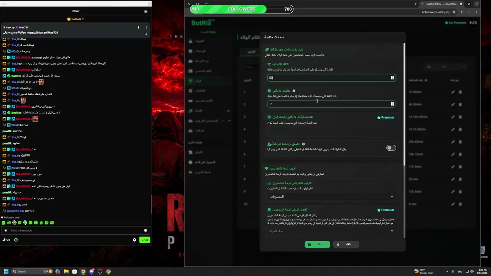Click the info icon beside chat activity verification
This screenshot has width=491, height=276.
pyautogui.click(x=303, y=144)
